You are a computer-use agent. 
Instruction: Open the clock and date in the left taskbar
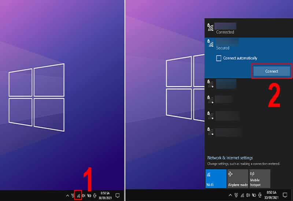point(105,196)
